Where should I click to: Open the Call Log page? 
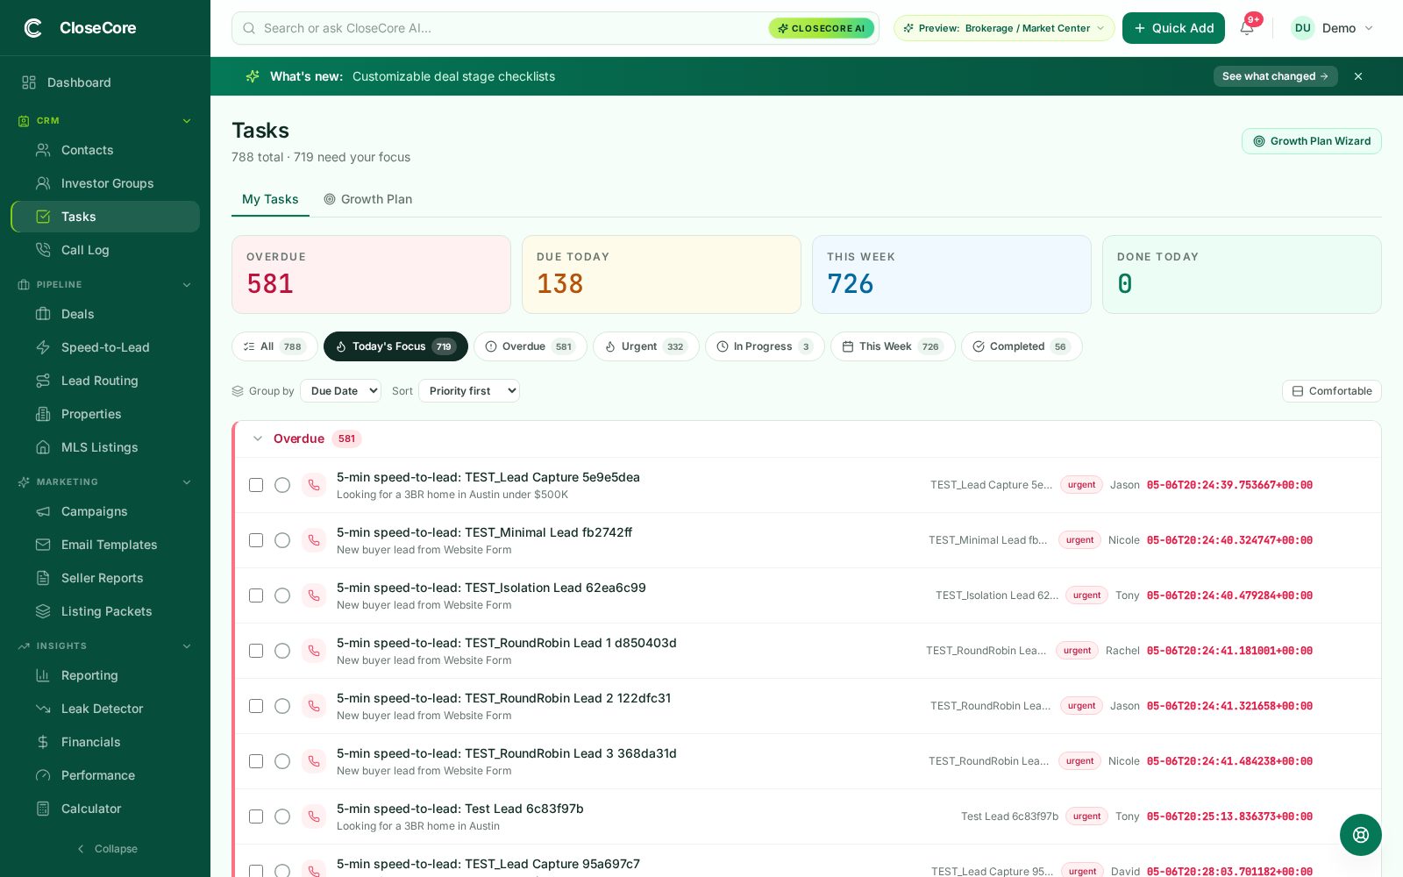[x=105, y=250]
